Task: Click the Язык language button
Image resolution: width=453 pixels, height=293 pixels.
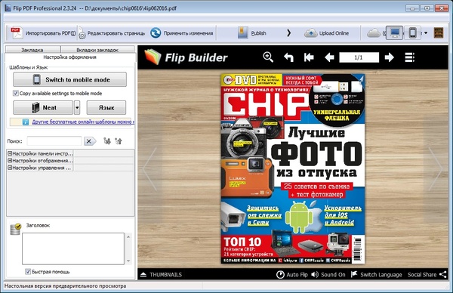Action: point(106,107)
